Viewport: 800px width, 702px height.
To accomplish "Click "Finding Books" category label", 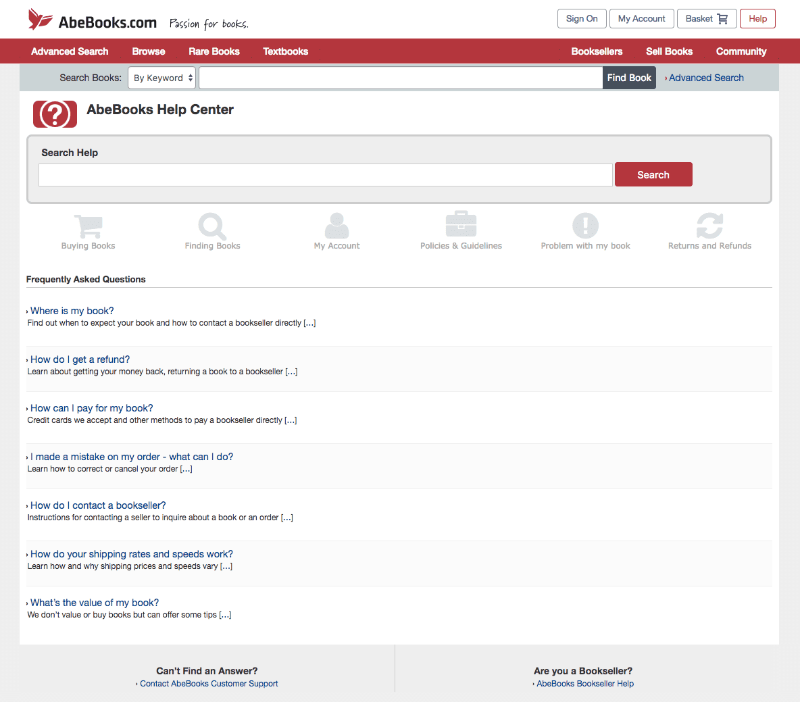I will tap(212, 246).
